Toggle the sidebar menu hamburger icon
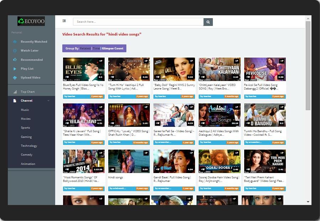 pos(64,21)
